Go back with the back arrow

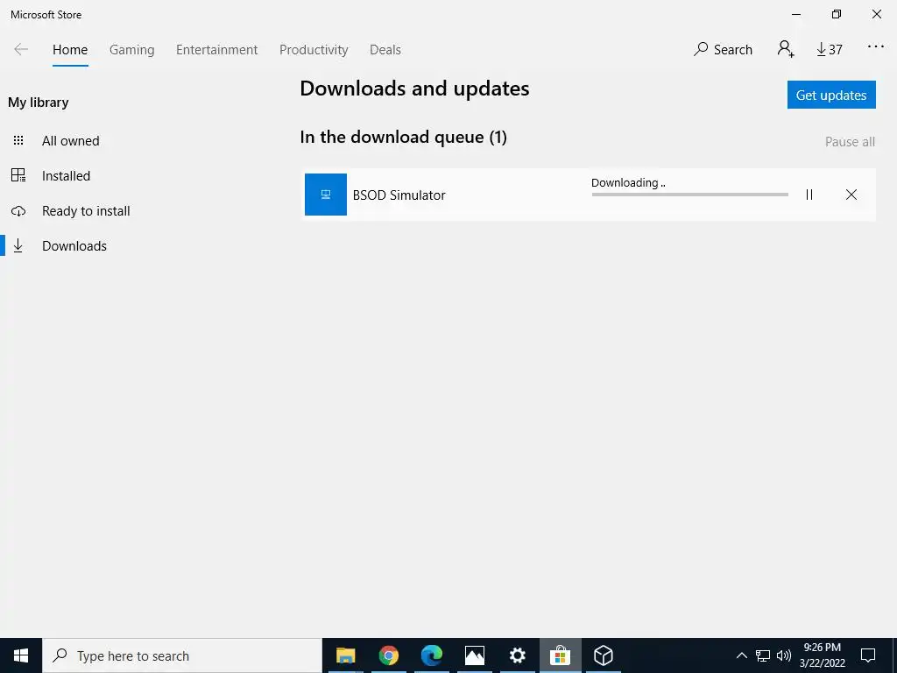click(x=21, y=49)
